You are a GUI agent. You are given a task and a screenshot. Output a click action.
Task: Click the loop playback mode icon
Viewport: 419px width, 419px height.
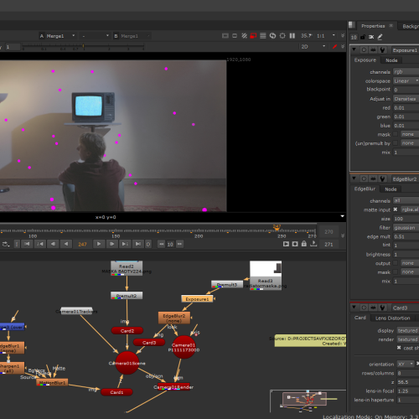coord(6,244)
